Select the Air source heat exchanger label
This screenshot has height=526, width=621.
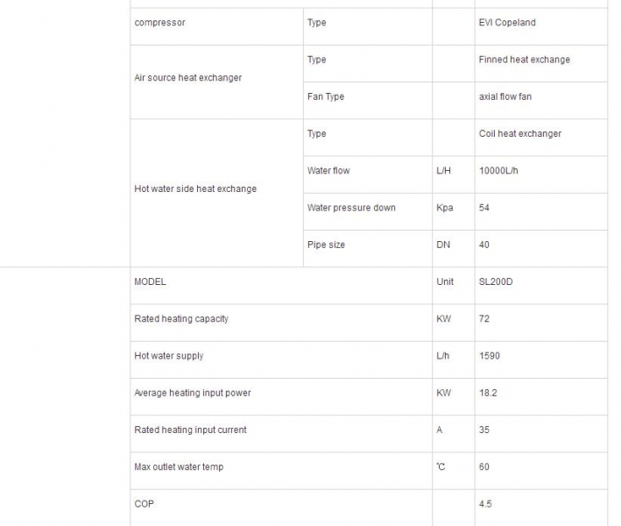coord(188,78)
